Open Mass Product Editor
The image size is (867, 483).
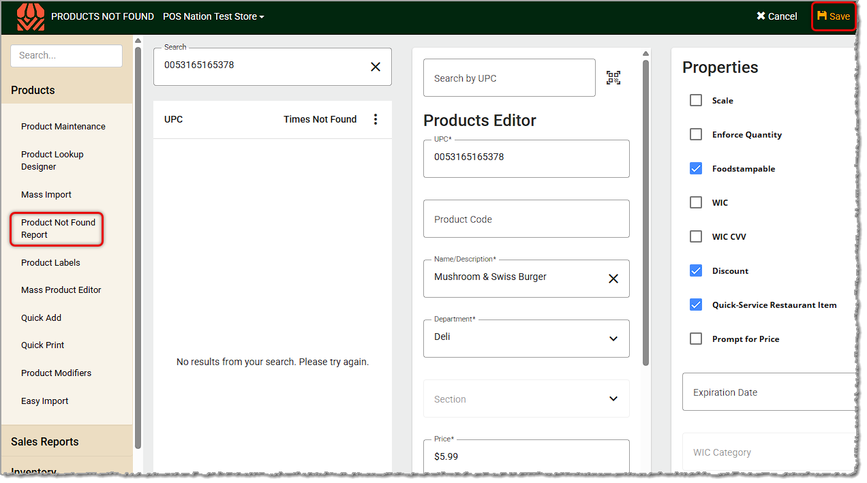coord(61,290)
